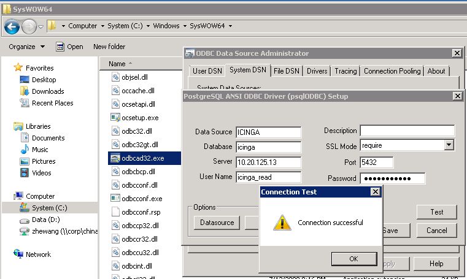Viewport: 467px width, 279px height.
Task: Expand Windows breadcrumb arrow in address bar
Action: pyautogui.click(x=184, y=26)
